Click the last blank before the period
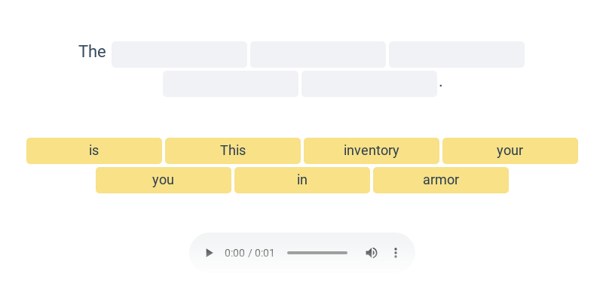Viewport: 603px width, 301px height. (369, 84)
